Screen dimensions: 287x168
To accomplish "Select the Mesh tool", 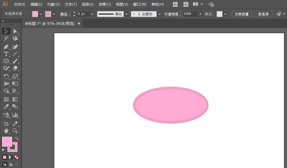I will point(6,99).
